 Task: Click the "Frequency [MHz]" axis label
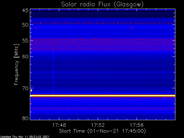point(16,64)
